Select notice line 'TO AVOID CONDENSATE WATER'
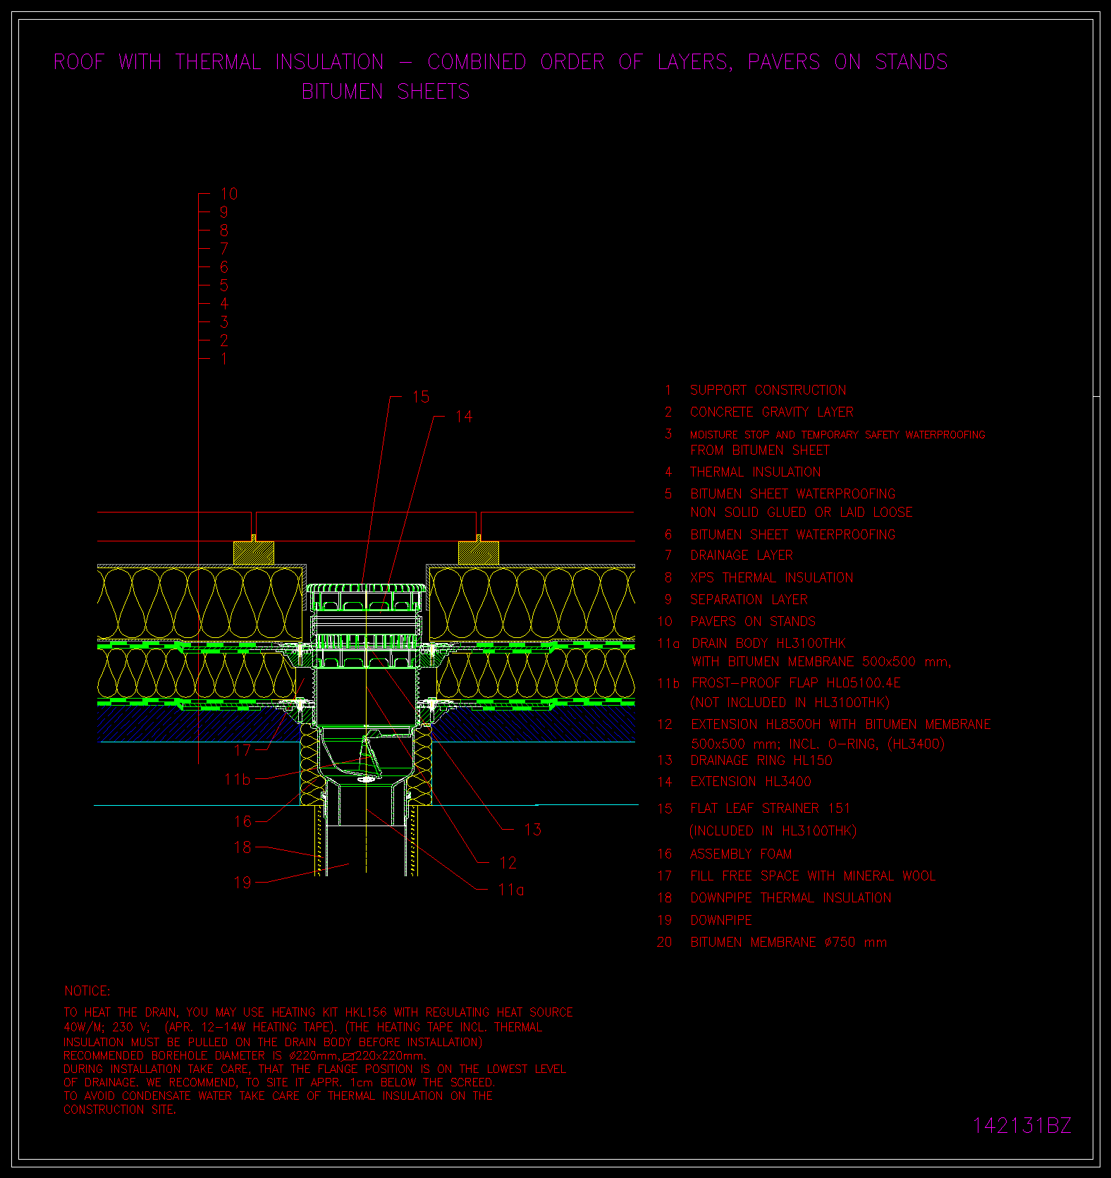The width and height of the screenshot is (1111, 1178). point(278,1096)
